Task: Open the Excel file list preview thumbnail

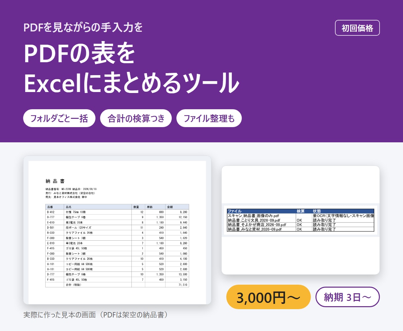Action: pos(301,220)
